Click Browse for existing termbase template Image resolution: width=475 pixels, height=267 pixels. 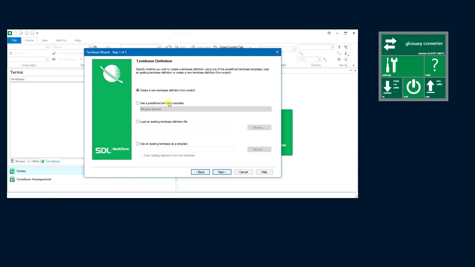click(x=259, y=149)
